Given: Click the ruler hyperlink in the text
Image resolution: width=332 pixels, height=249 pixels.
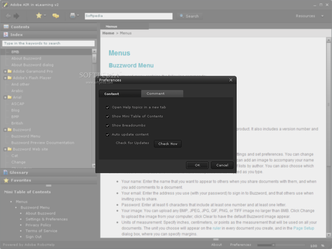Looking at the screenshot, I should pos(217,228).
